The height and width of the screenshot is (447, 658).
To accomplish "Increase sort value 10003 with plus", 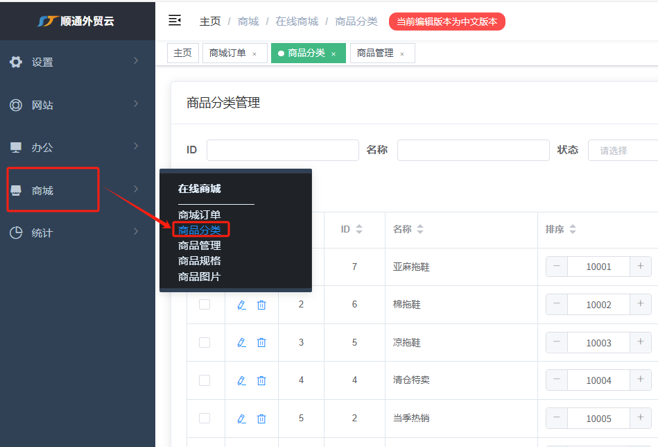I will point(641,342).
